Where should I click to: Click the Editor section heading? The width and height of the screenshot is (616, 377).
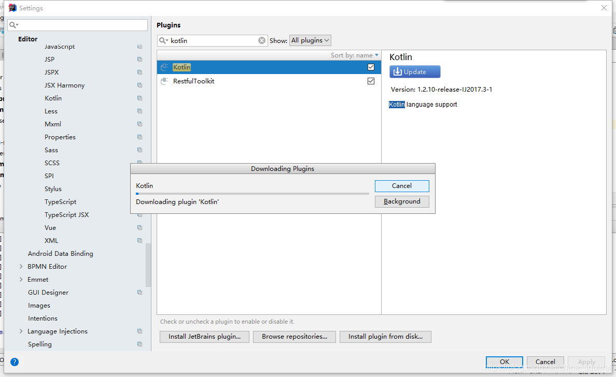pyautogui.click(x=27, y=39)
